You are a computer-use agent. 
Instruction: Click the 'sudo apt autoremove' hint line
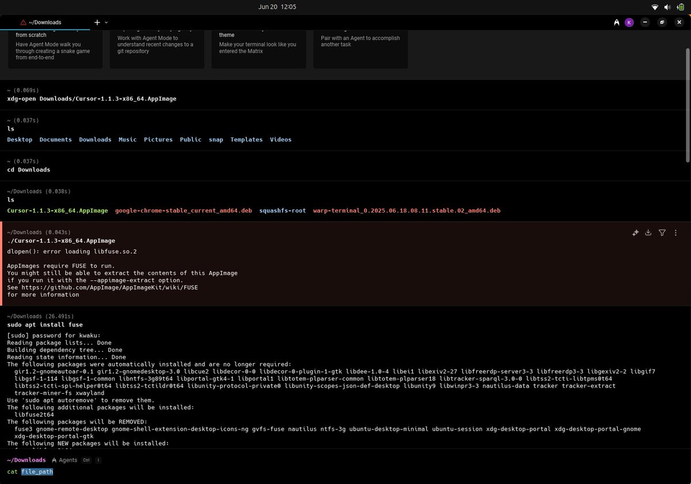[x=81, y=400]
